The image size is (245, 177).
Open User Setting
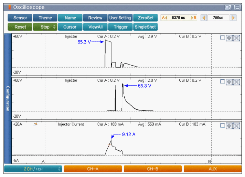pos(120,18)
